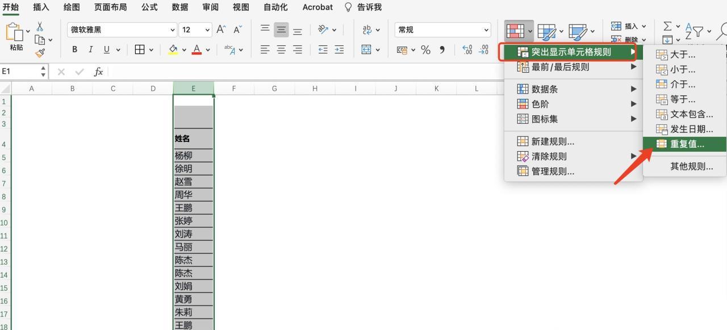Switch to the 插入 ribbon tab

tap(41, 7)
